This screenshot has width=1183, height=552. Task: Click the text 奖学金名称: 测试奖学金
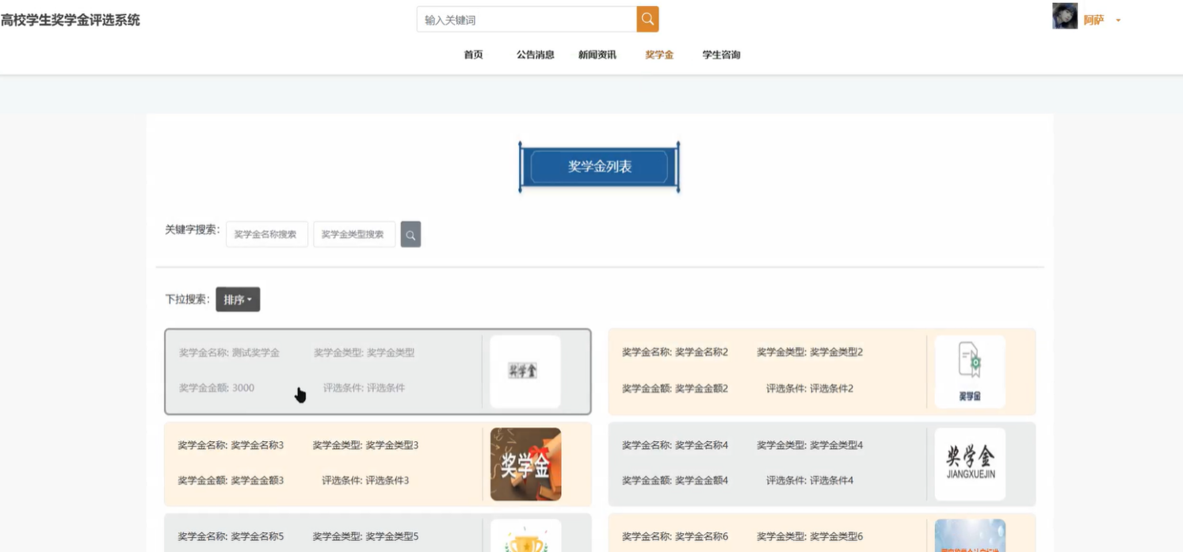pos(229,352)
